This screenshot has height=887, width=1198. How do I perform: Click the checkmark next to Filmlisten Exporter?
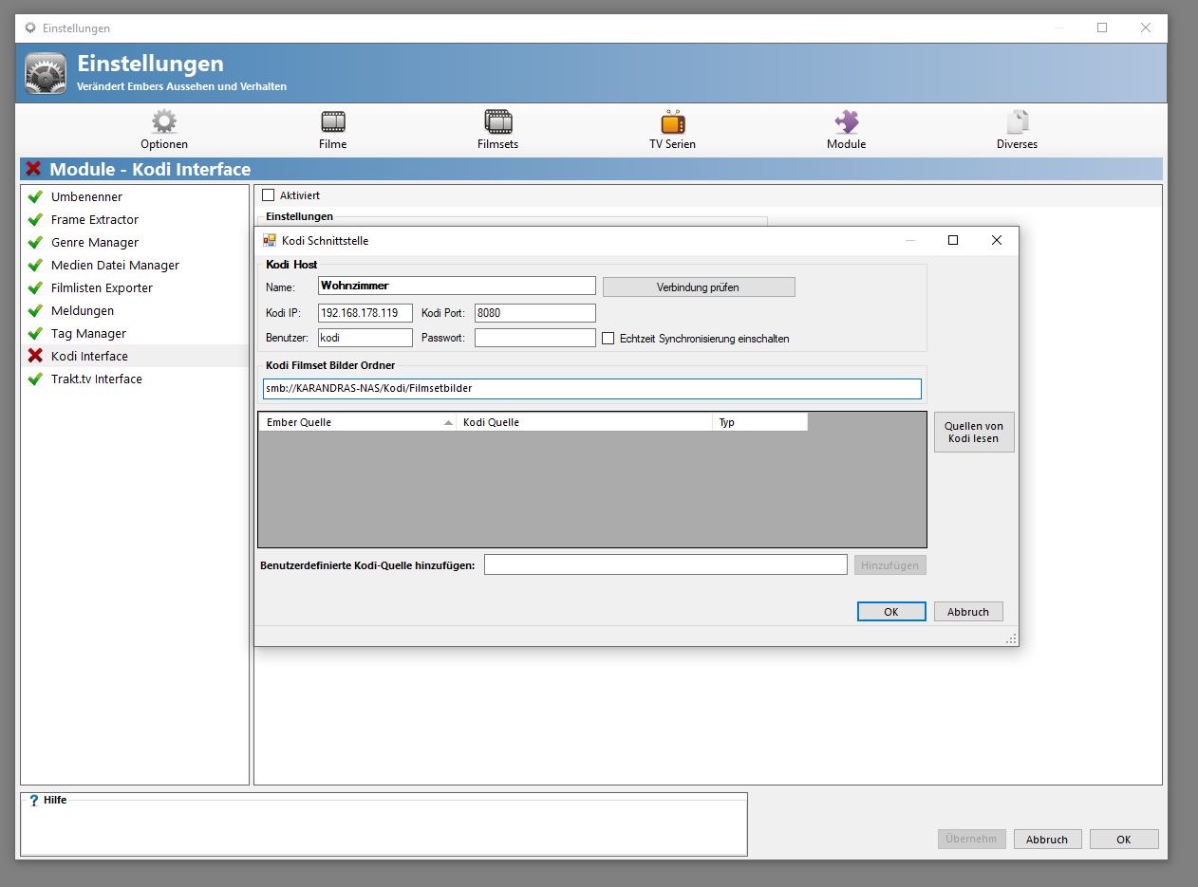35,287
